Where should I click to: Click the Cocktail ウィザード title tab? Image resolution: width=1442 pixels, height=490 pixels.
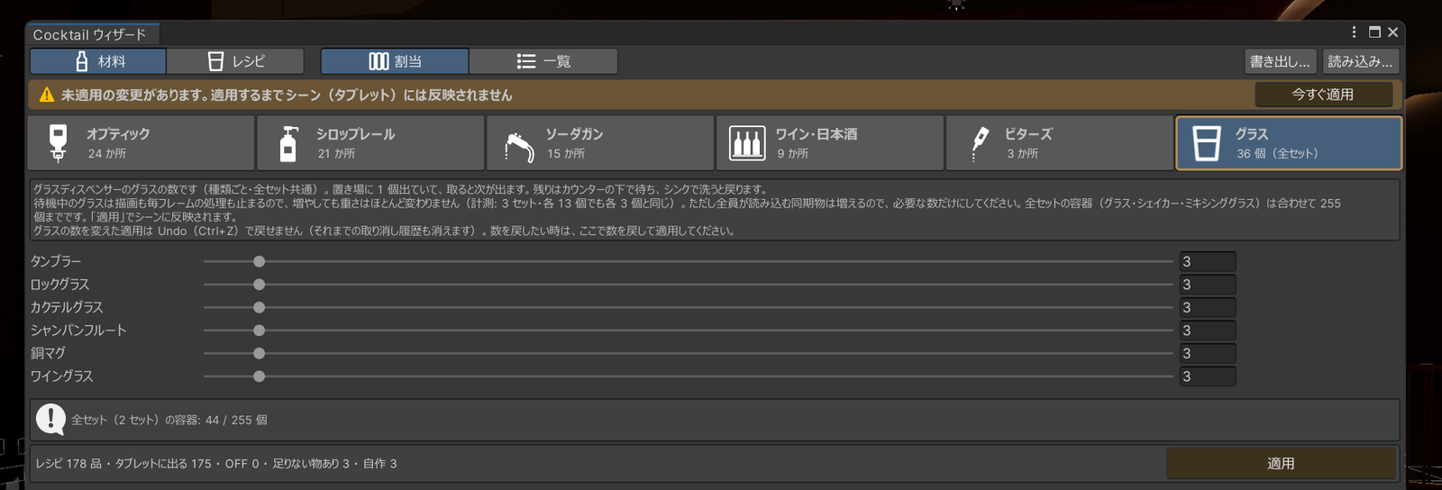click(94, 34)
